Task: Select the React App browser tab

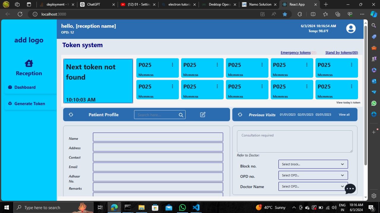Action: tap(298, 4)
